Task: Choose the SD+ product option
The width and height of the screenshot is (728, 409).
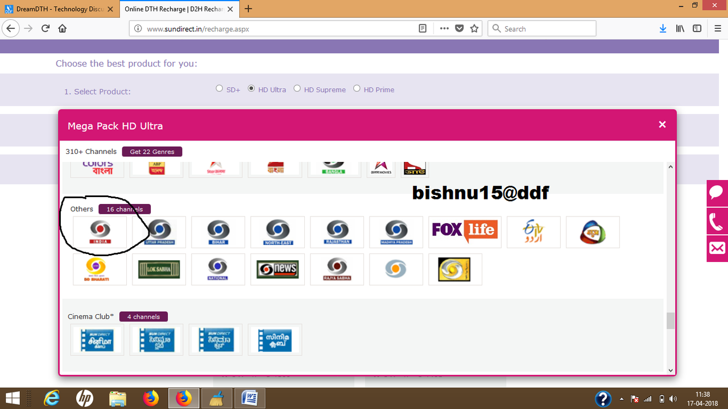Action: tap(220, 89)
